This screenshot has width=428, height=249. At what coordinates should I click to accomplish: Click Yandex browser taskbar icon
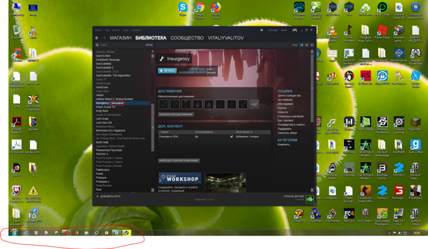click(106, 232)
